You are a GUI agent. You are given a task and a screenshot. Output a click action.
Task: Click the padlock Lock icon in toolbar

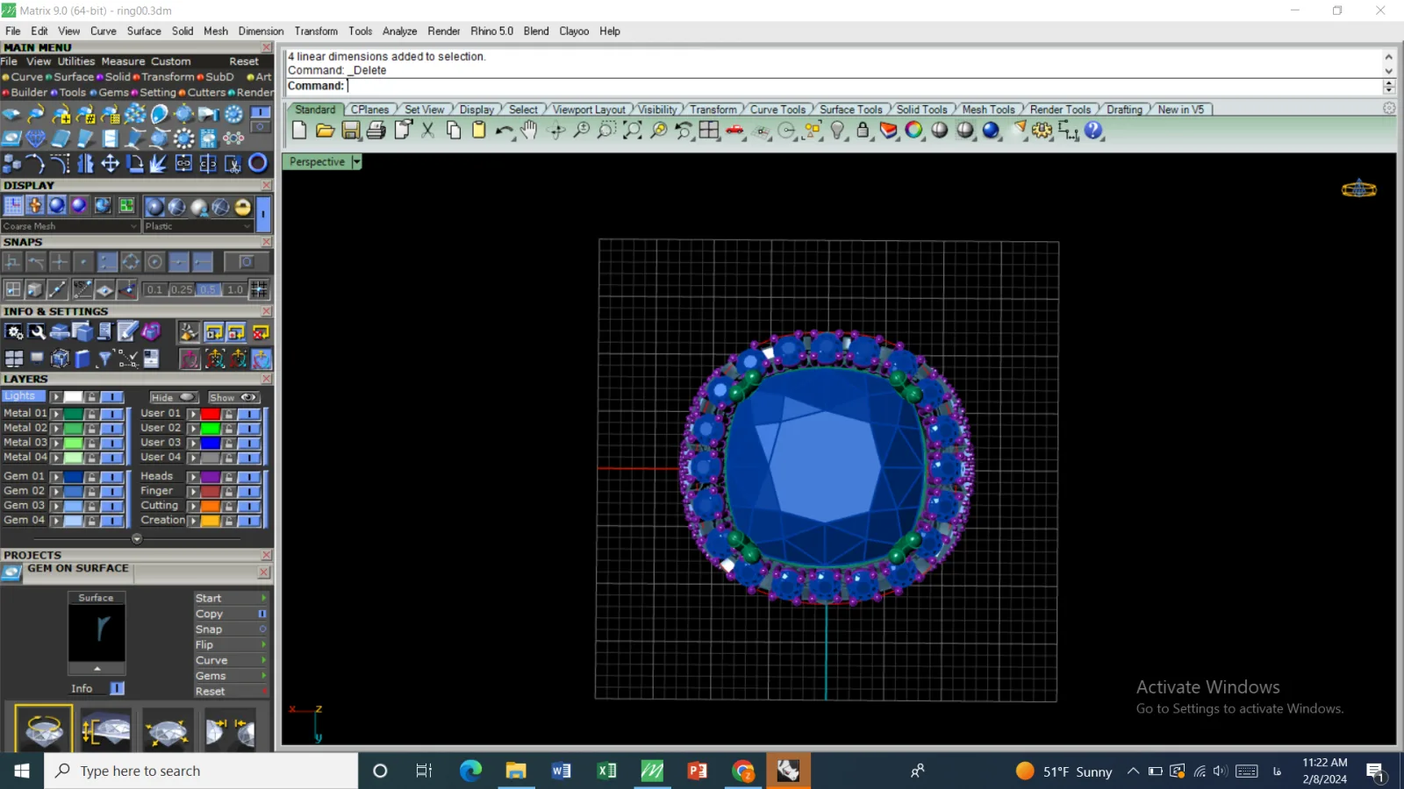click(863, 131)
